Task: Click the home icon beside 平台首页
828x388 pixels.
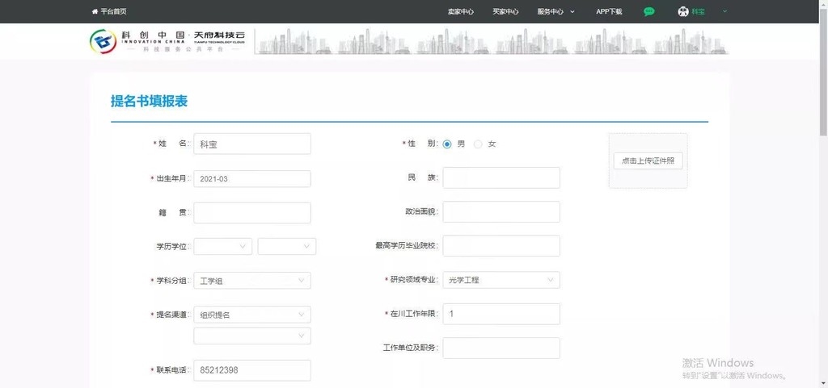Action: 95,11
